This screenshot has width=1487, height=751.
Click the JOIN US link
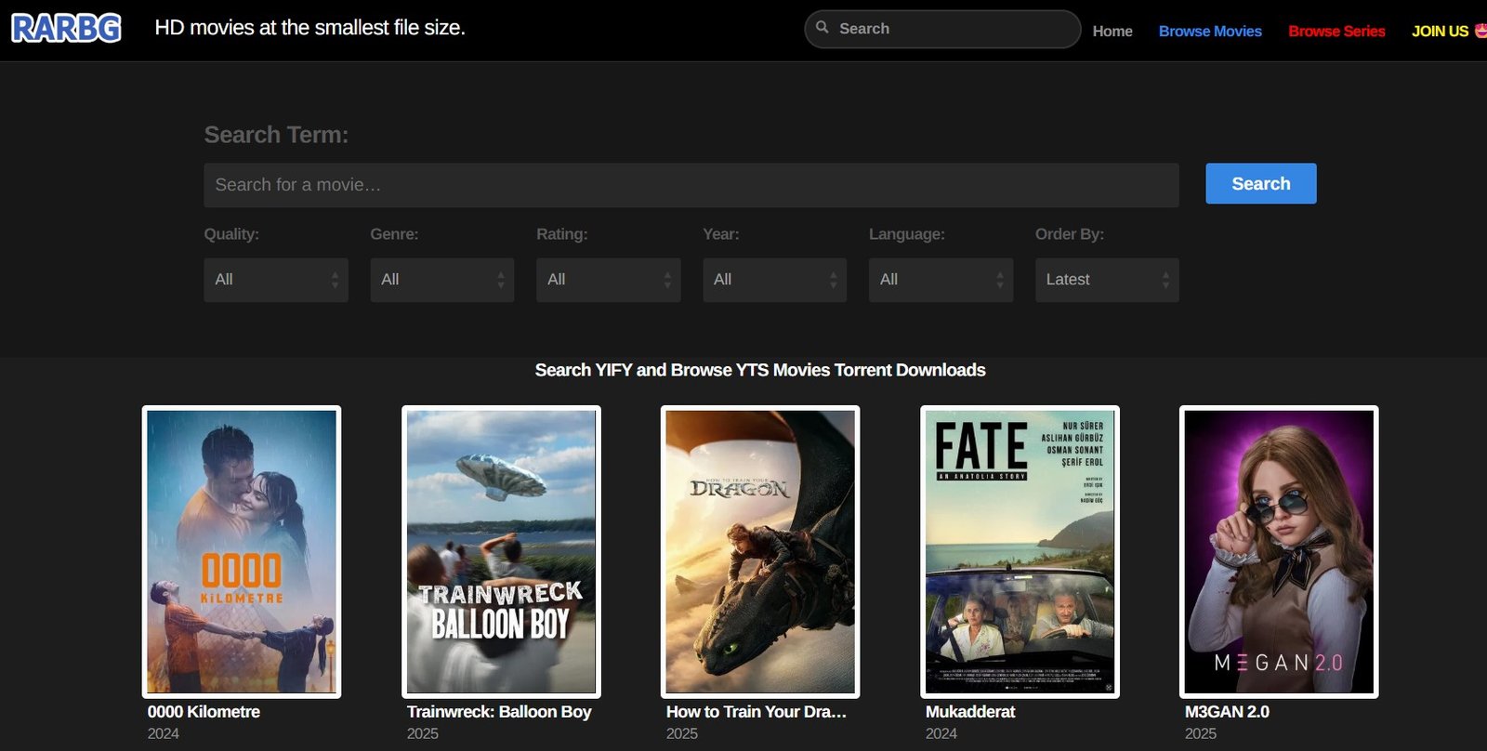(1448, 31)
